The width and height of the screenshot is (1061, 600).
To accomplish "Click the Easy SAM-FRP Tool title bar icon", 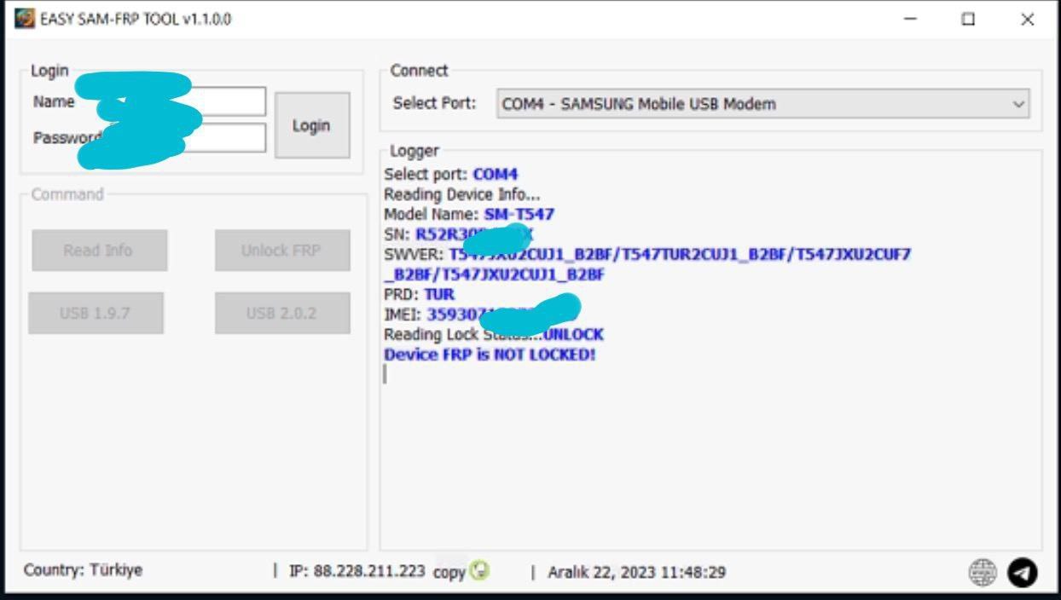I will 26,19.
